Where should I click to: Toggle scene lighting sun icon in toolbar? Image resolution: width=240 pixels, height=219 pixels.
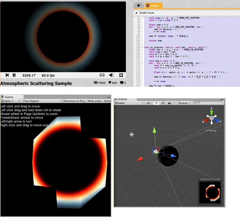156,103
